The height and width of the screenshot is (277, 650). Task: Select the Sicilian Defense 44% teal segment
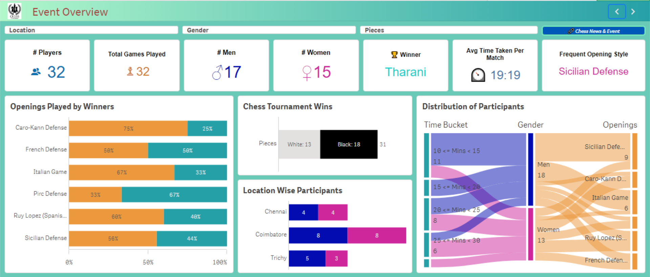(192, 239)
